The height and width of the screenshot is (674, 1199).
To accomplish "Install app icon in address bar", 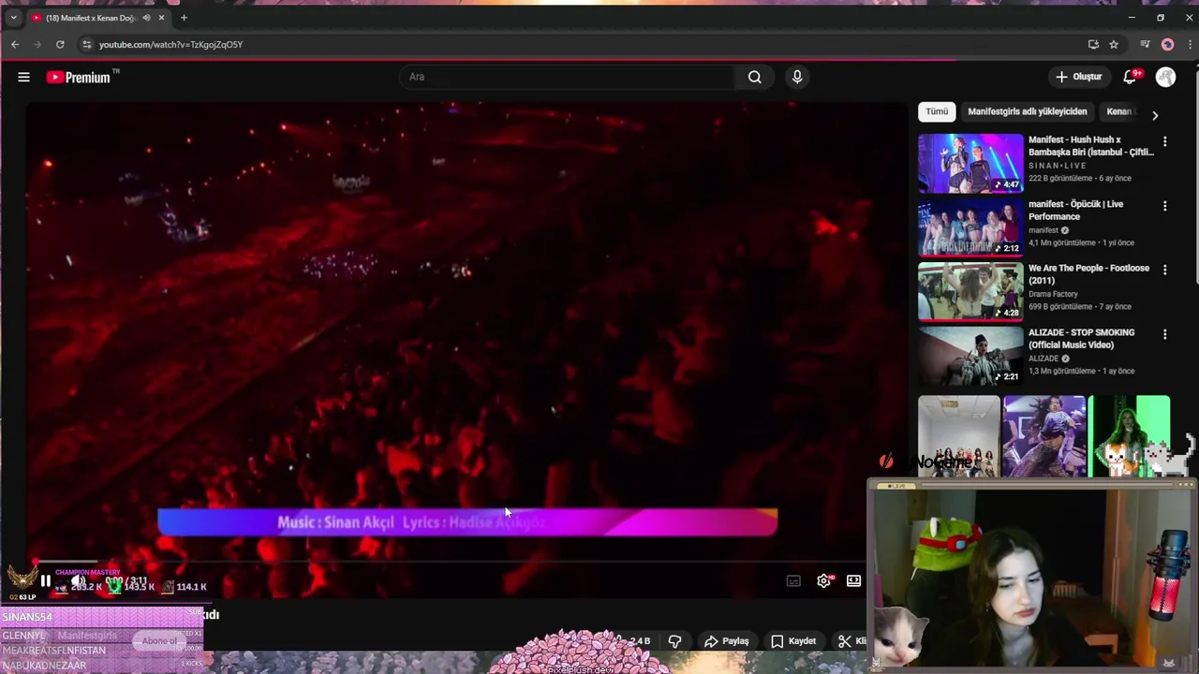I will pos(1093,44).
